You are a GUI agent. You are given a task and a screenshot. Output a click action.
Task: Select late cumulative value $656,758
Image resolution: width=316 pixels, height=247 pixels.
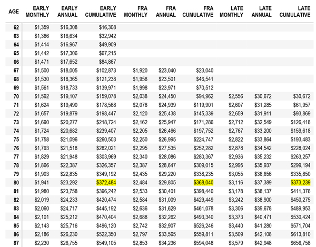click(301, 243)
